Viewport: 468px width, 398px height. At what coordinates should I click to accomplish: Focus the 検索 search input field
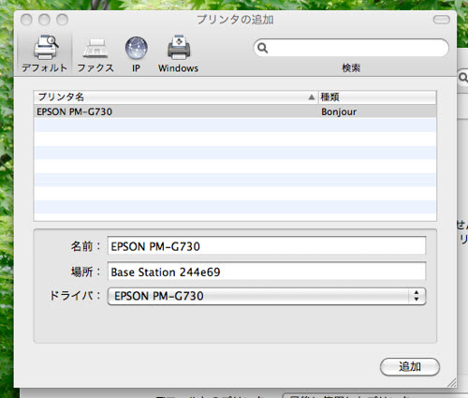click(x=351, y=48)
